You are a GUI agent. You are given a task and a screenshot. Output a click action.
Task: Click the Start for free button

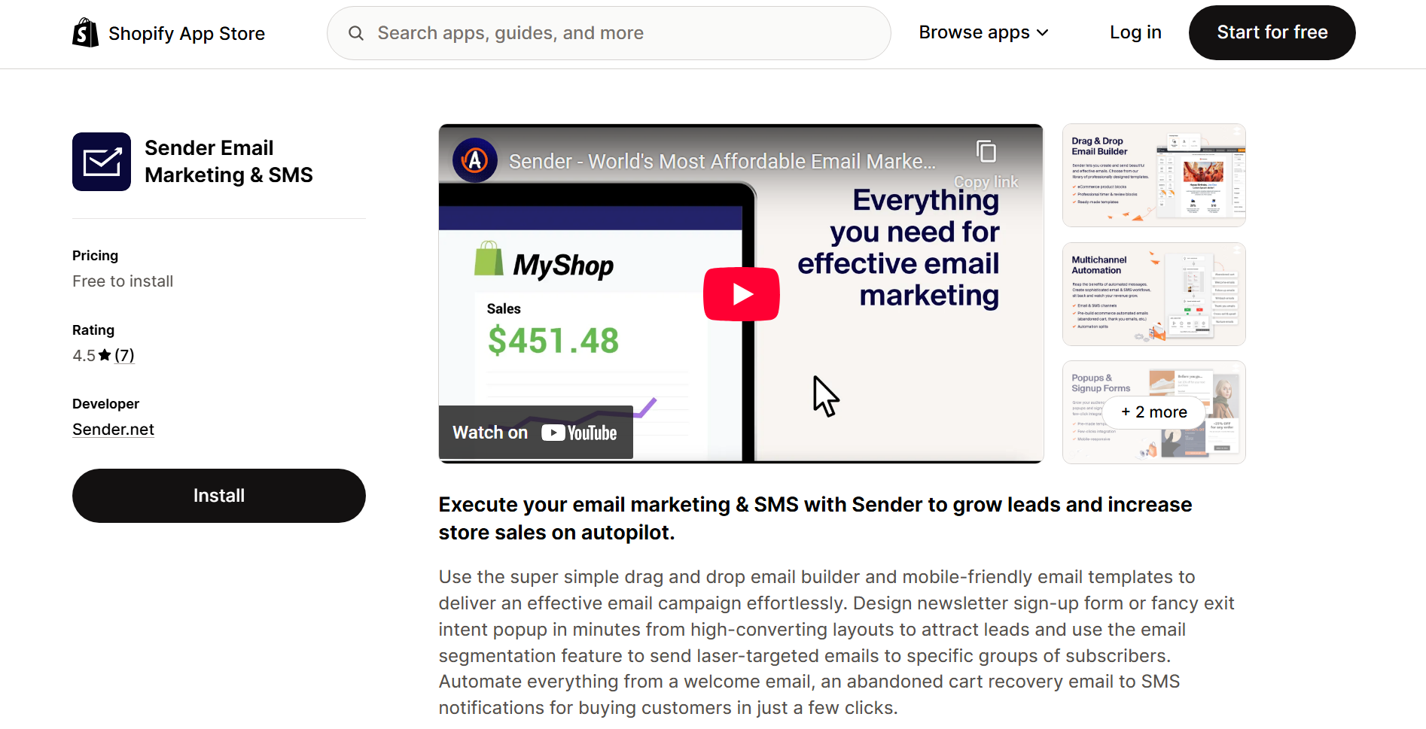(x=1272, y=32)
